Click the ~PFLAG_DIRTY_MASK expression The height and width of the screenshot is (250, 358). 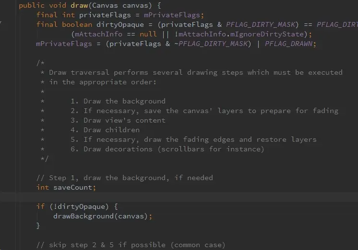211,44
